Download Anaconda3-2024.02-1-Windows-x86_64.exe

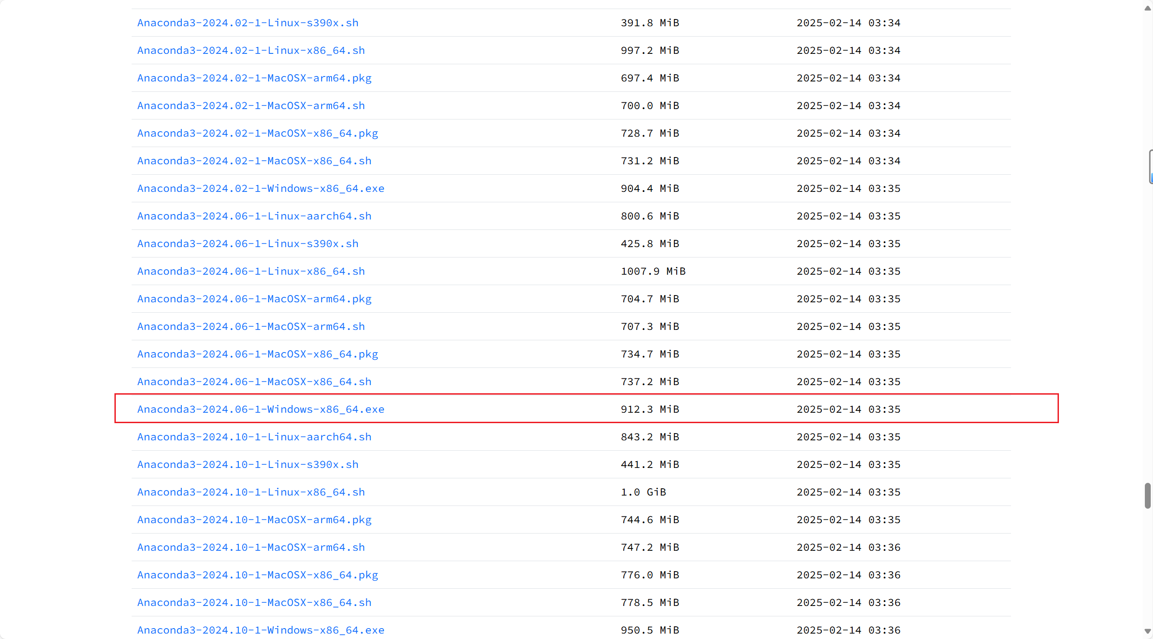[x=261, y=188]
